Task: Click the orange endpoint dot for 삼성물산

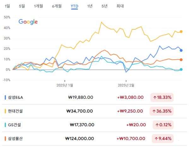Action: (181, 60)
